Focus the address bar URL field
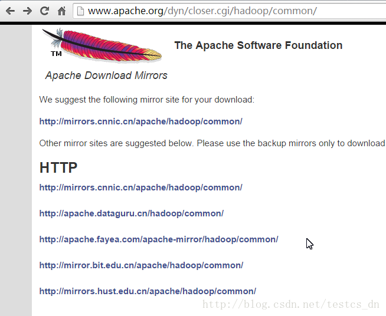Image resolution: width=386 pixels, height=316 pixels. (230, 11)
